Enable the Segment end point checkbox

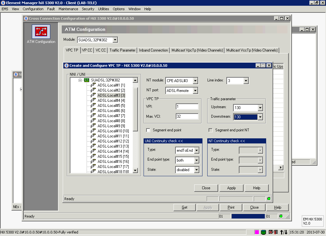pyautogui.click(x=148, y=130)
